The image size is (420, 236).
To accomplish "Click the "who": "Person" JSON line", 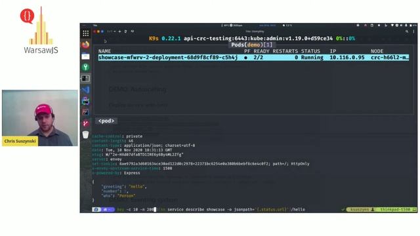I will (118, 195).
